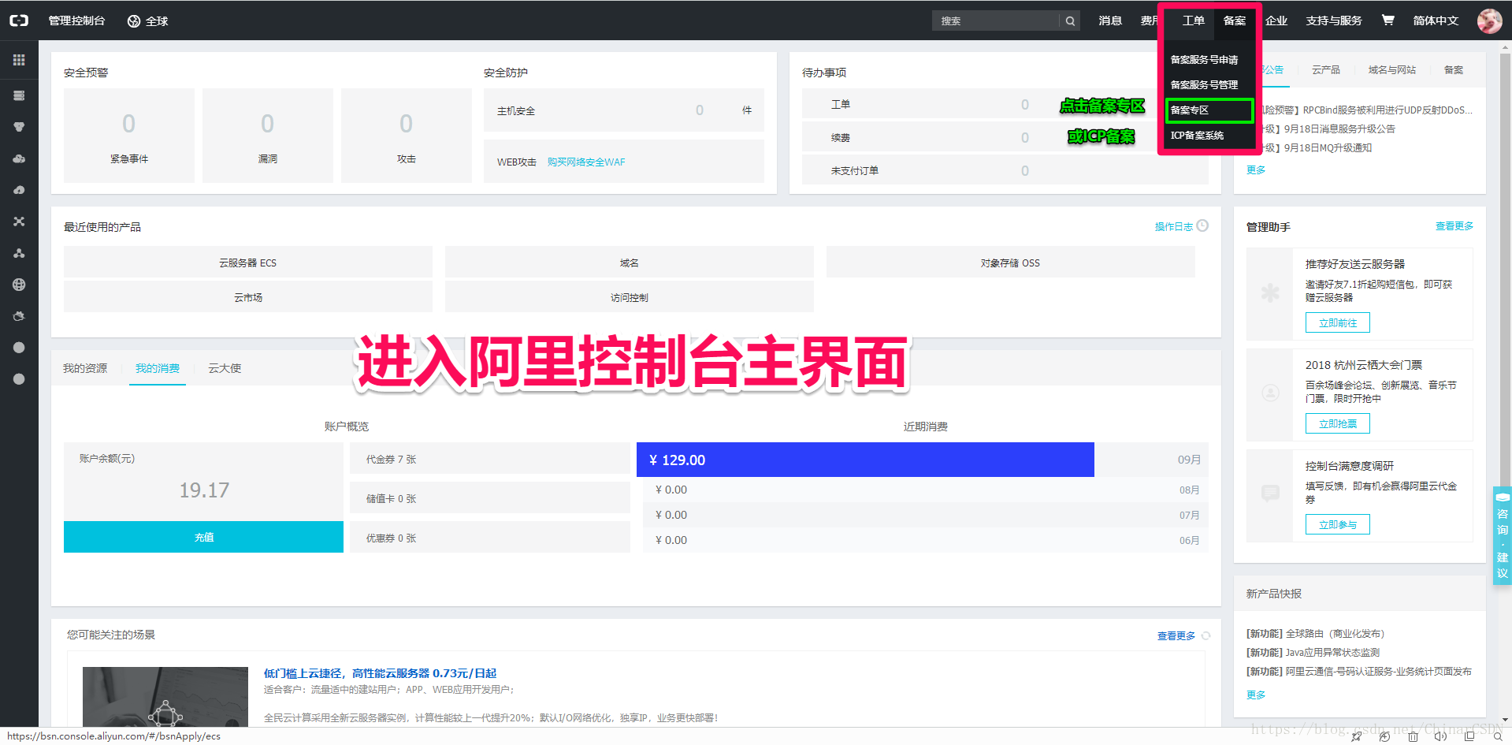Click scrollbar down arrow at bottom right

tap(1506, 720)
